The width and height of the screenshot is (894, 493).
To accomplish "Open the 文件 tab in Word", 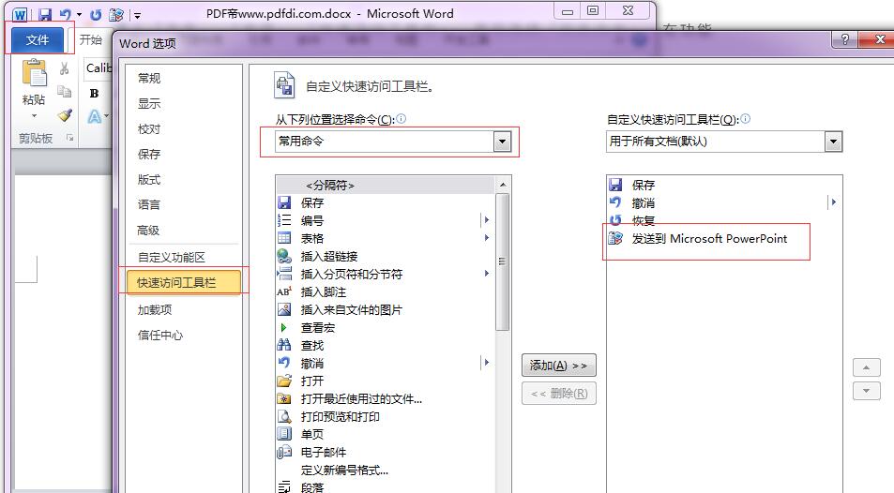I will coord(38,40).
